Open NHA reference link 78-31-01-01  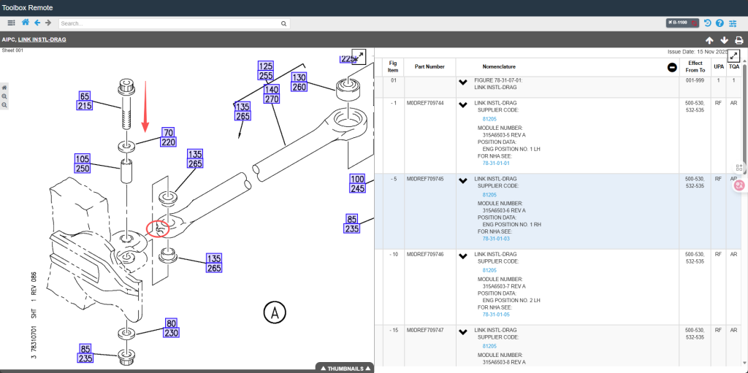pyautogui.click(x=496, y=163)
